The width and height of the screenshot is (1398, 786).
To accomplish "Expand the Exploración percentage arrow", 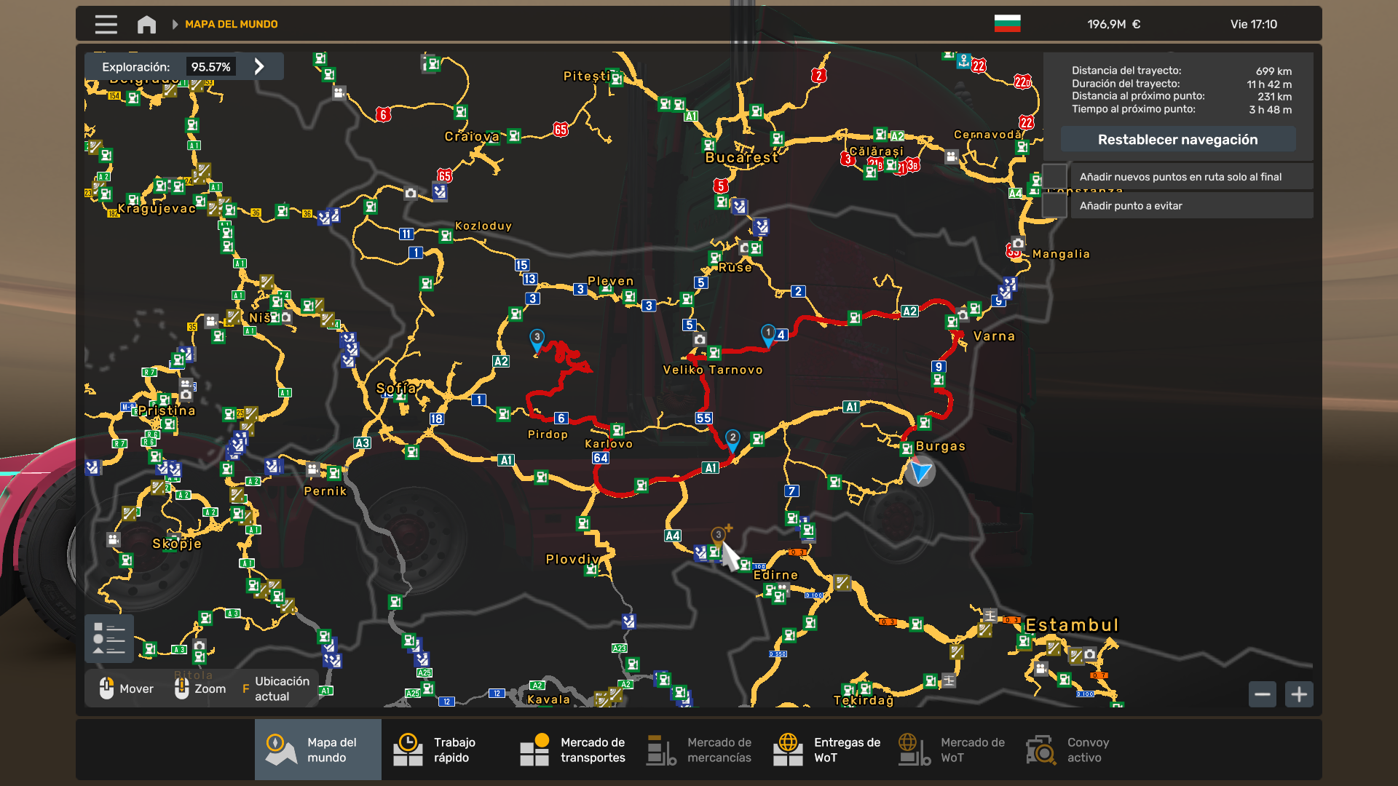I will (259, 67).
